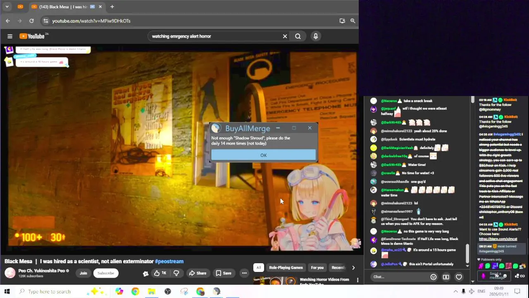Subscribe to Peo Ch. Yukinoshita Peo
529x298 pixels.
click(106, 273)
